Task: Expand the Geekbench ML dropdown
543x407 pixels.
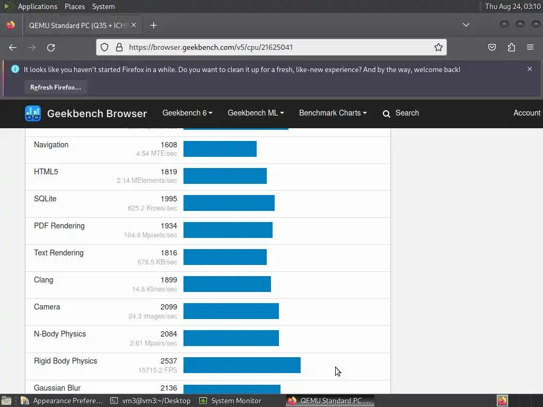Action: tap(256, 113)
